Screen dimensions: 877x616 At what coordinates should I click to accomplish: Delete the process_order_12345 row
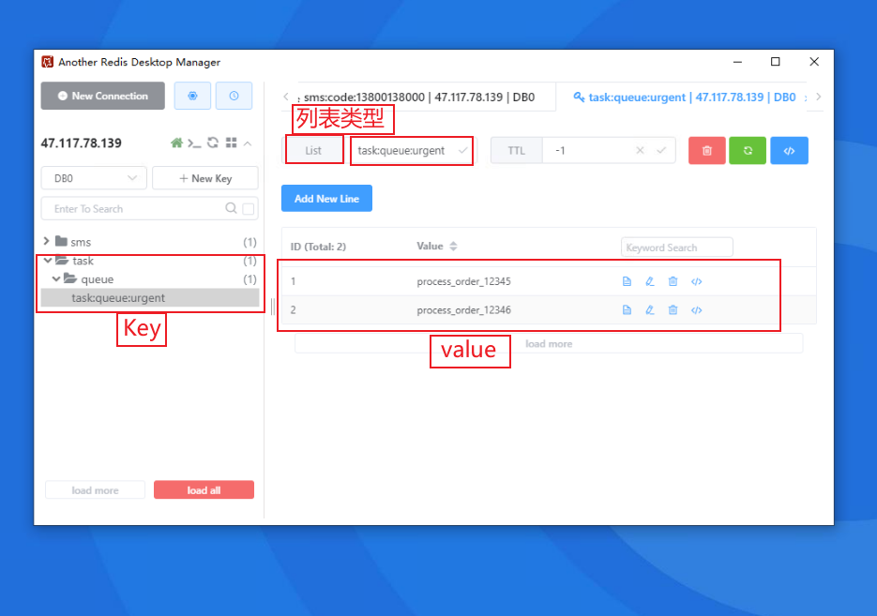coord(673,281)
